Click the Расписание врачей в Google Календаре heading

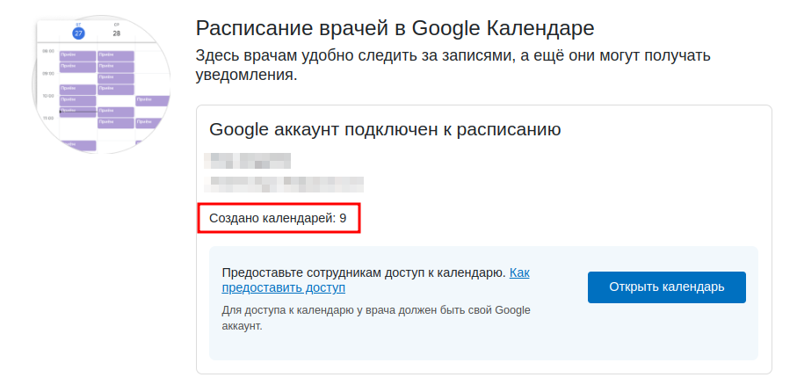point(395,28)
